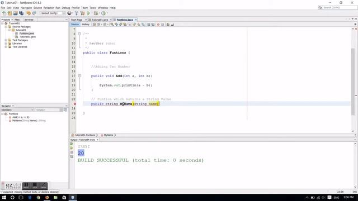Click the MyName breadcrumb
The image size is (358, 201).
point(108,135)
